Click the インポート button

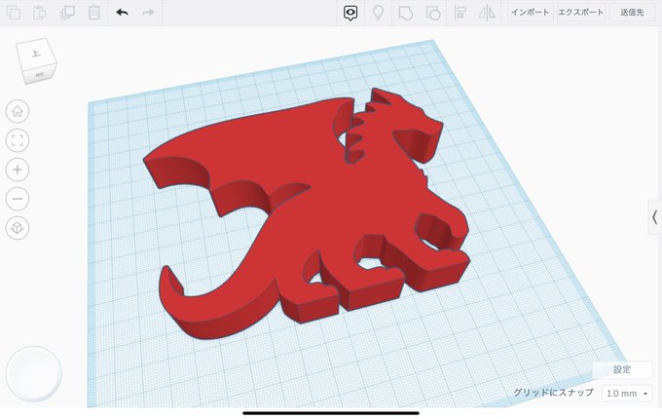coord(531,13)
